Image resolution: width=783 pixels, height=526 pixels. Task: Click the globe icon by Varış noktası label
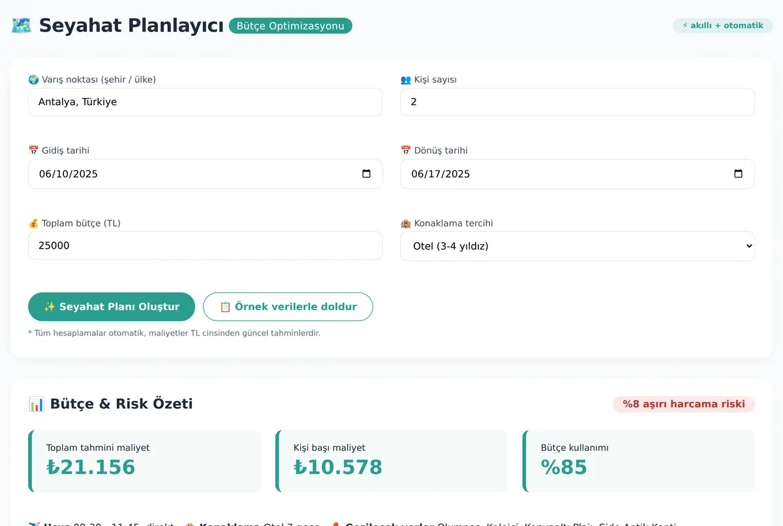(x=33, y=80)
